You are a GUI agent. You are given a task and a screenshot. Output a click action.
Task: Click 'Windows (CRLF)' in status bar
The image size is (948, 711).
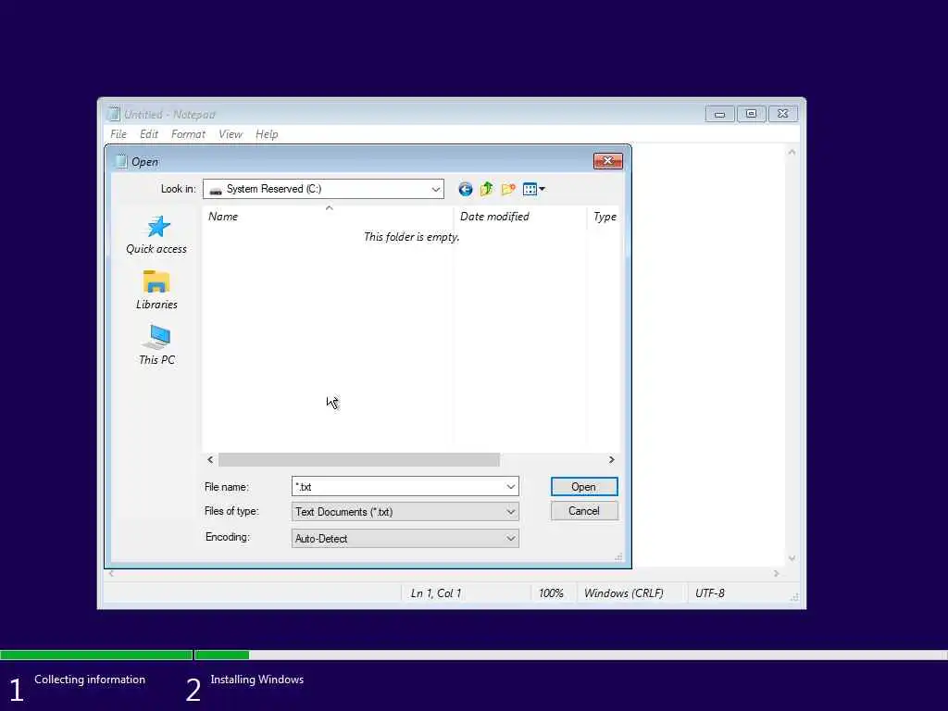pos(623,593)
